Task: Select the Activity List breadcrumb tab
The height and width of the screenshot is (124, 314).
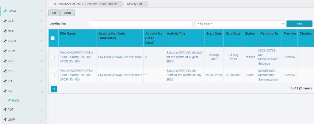Action: tap(134, 4)
